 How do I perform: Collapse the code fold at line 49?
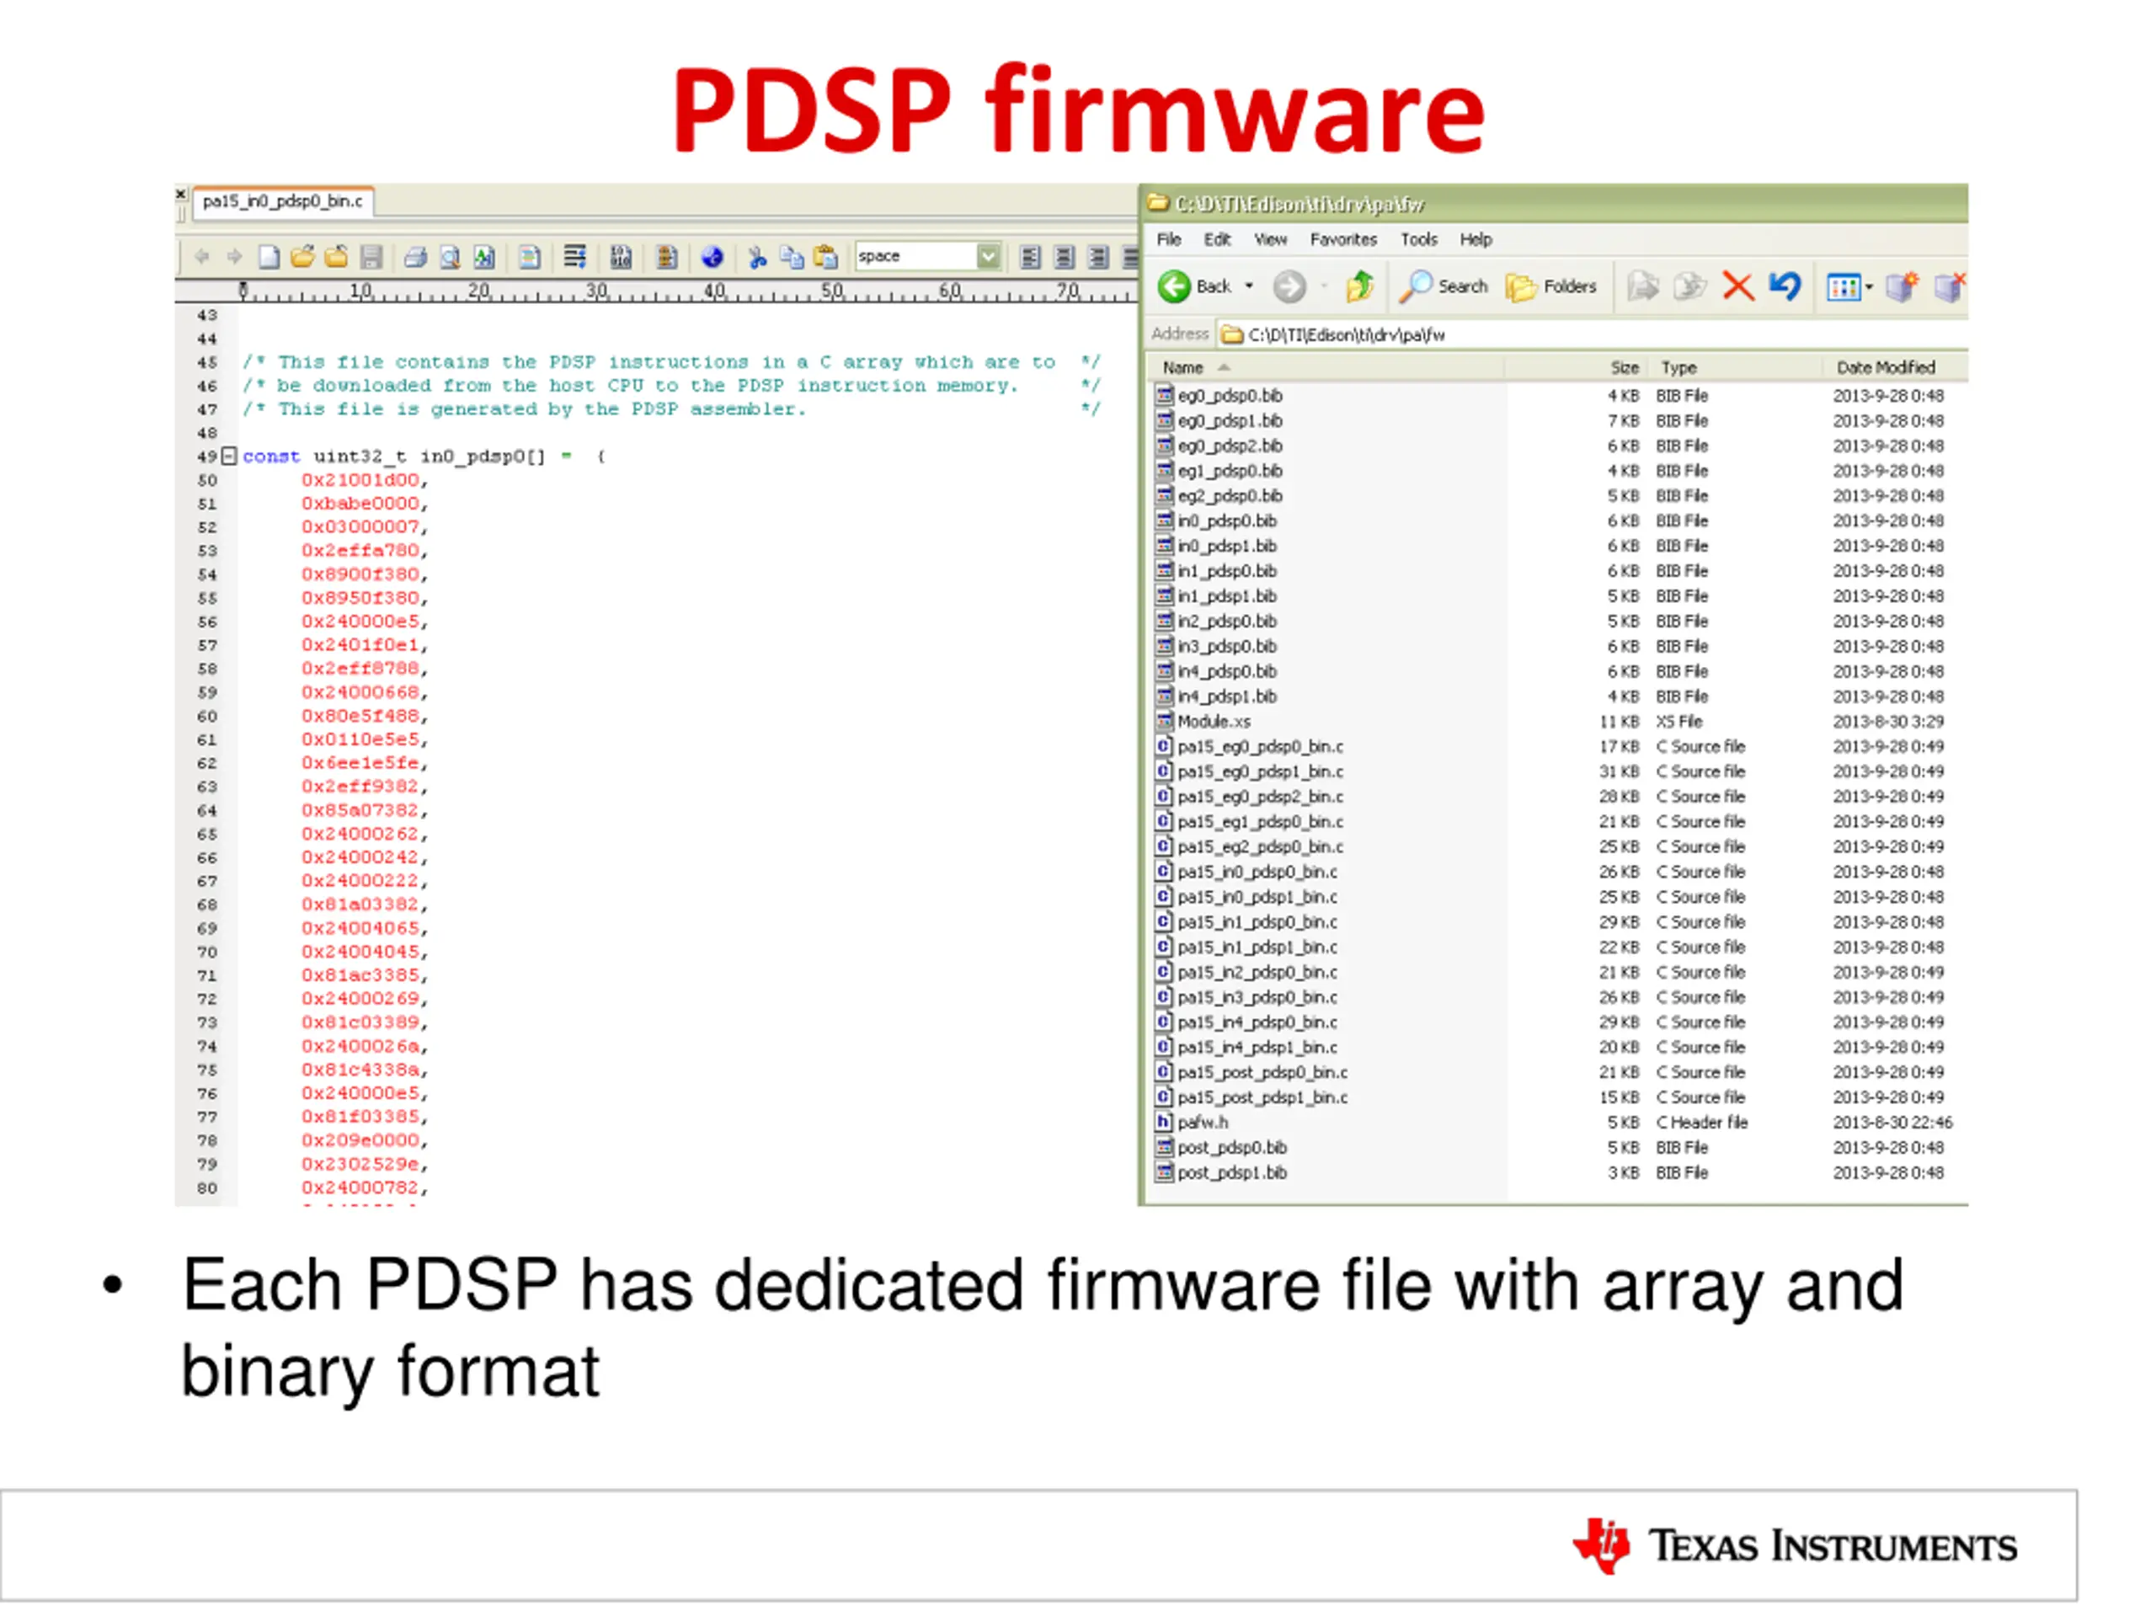tap(229, 456)
